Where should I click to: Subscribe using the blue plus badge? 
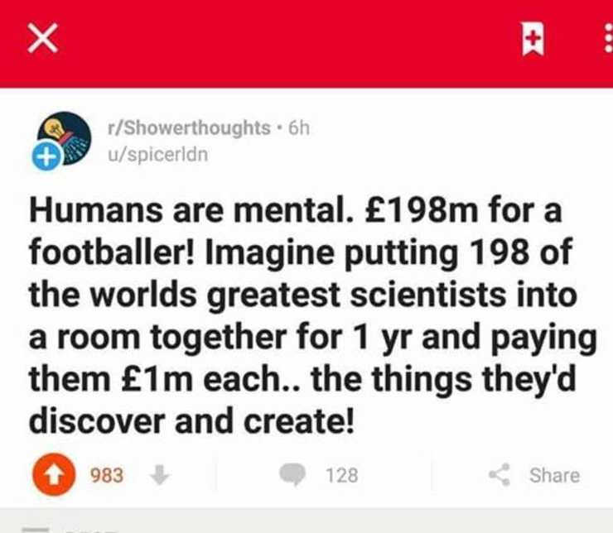click(46, 156)
